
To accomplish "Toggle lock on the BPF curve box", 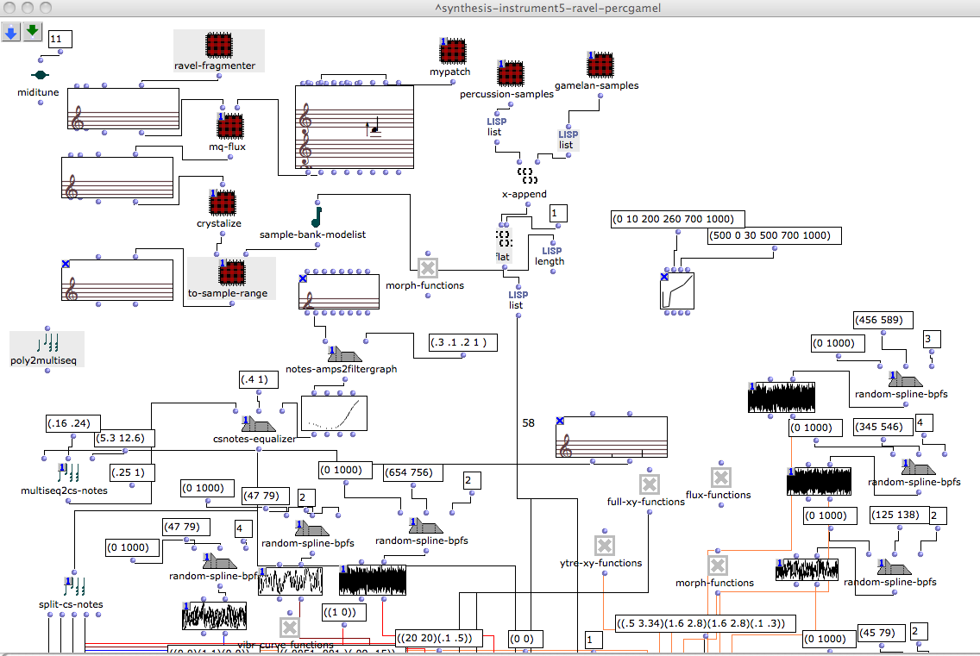I will click(x=664, y=277).
